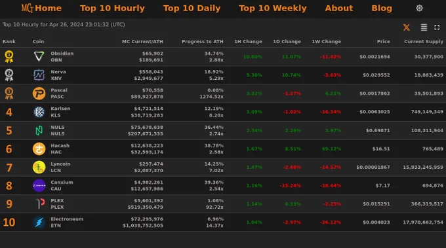
Task: Switch to compact list view icon
Action: point(424,27)
